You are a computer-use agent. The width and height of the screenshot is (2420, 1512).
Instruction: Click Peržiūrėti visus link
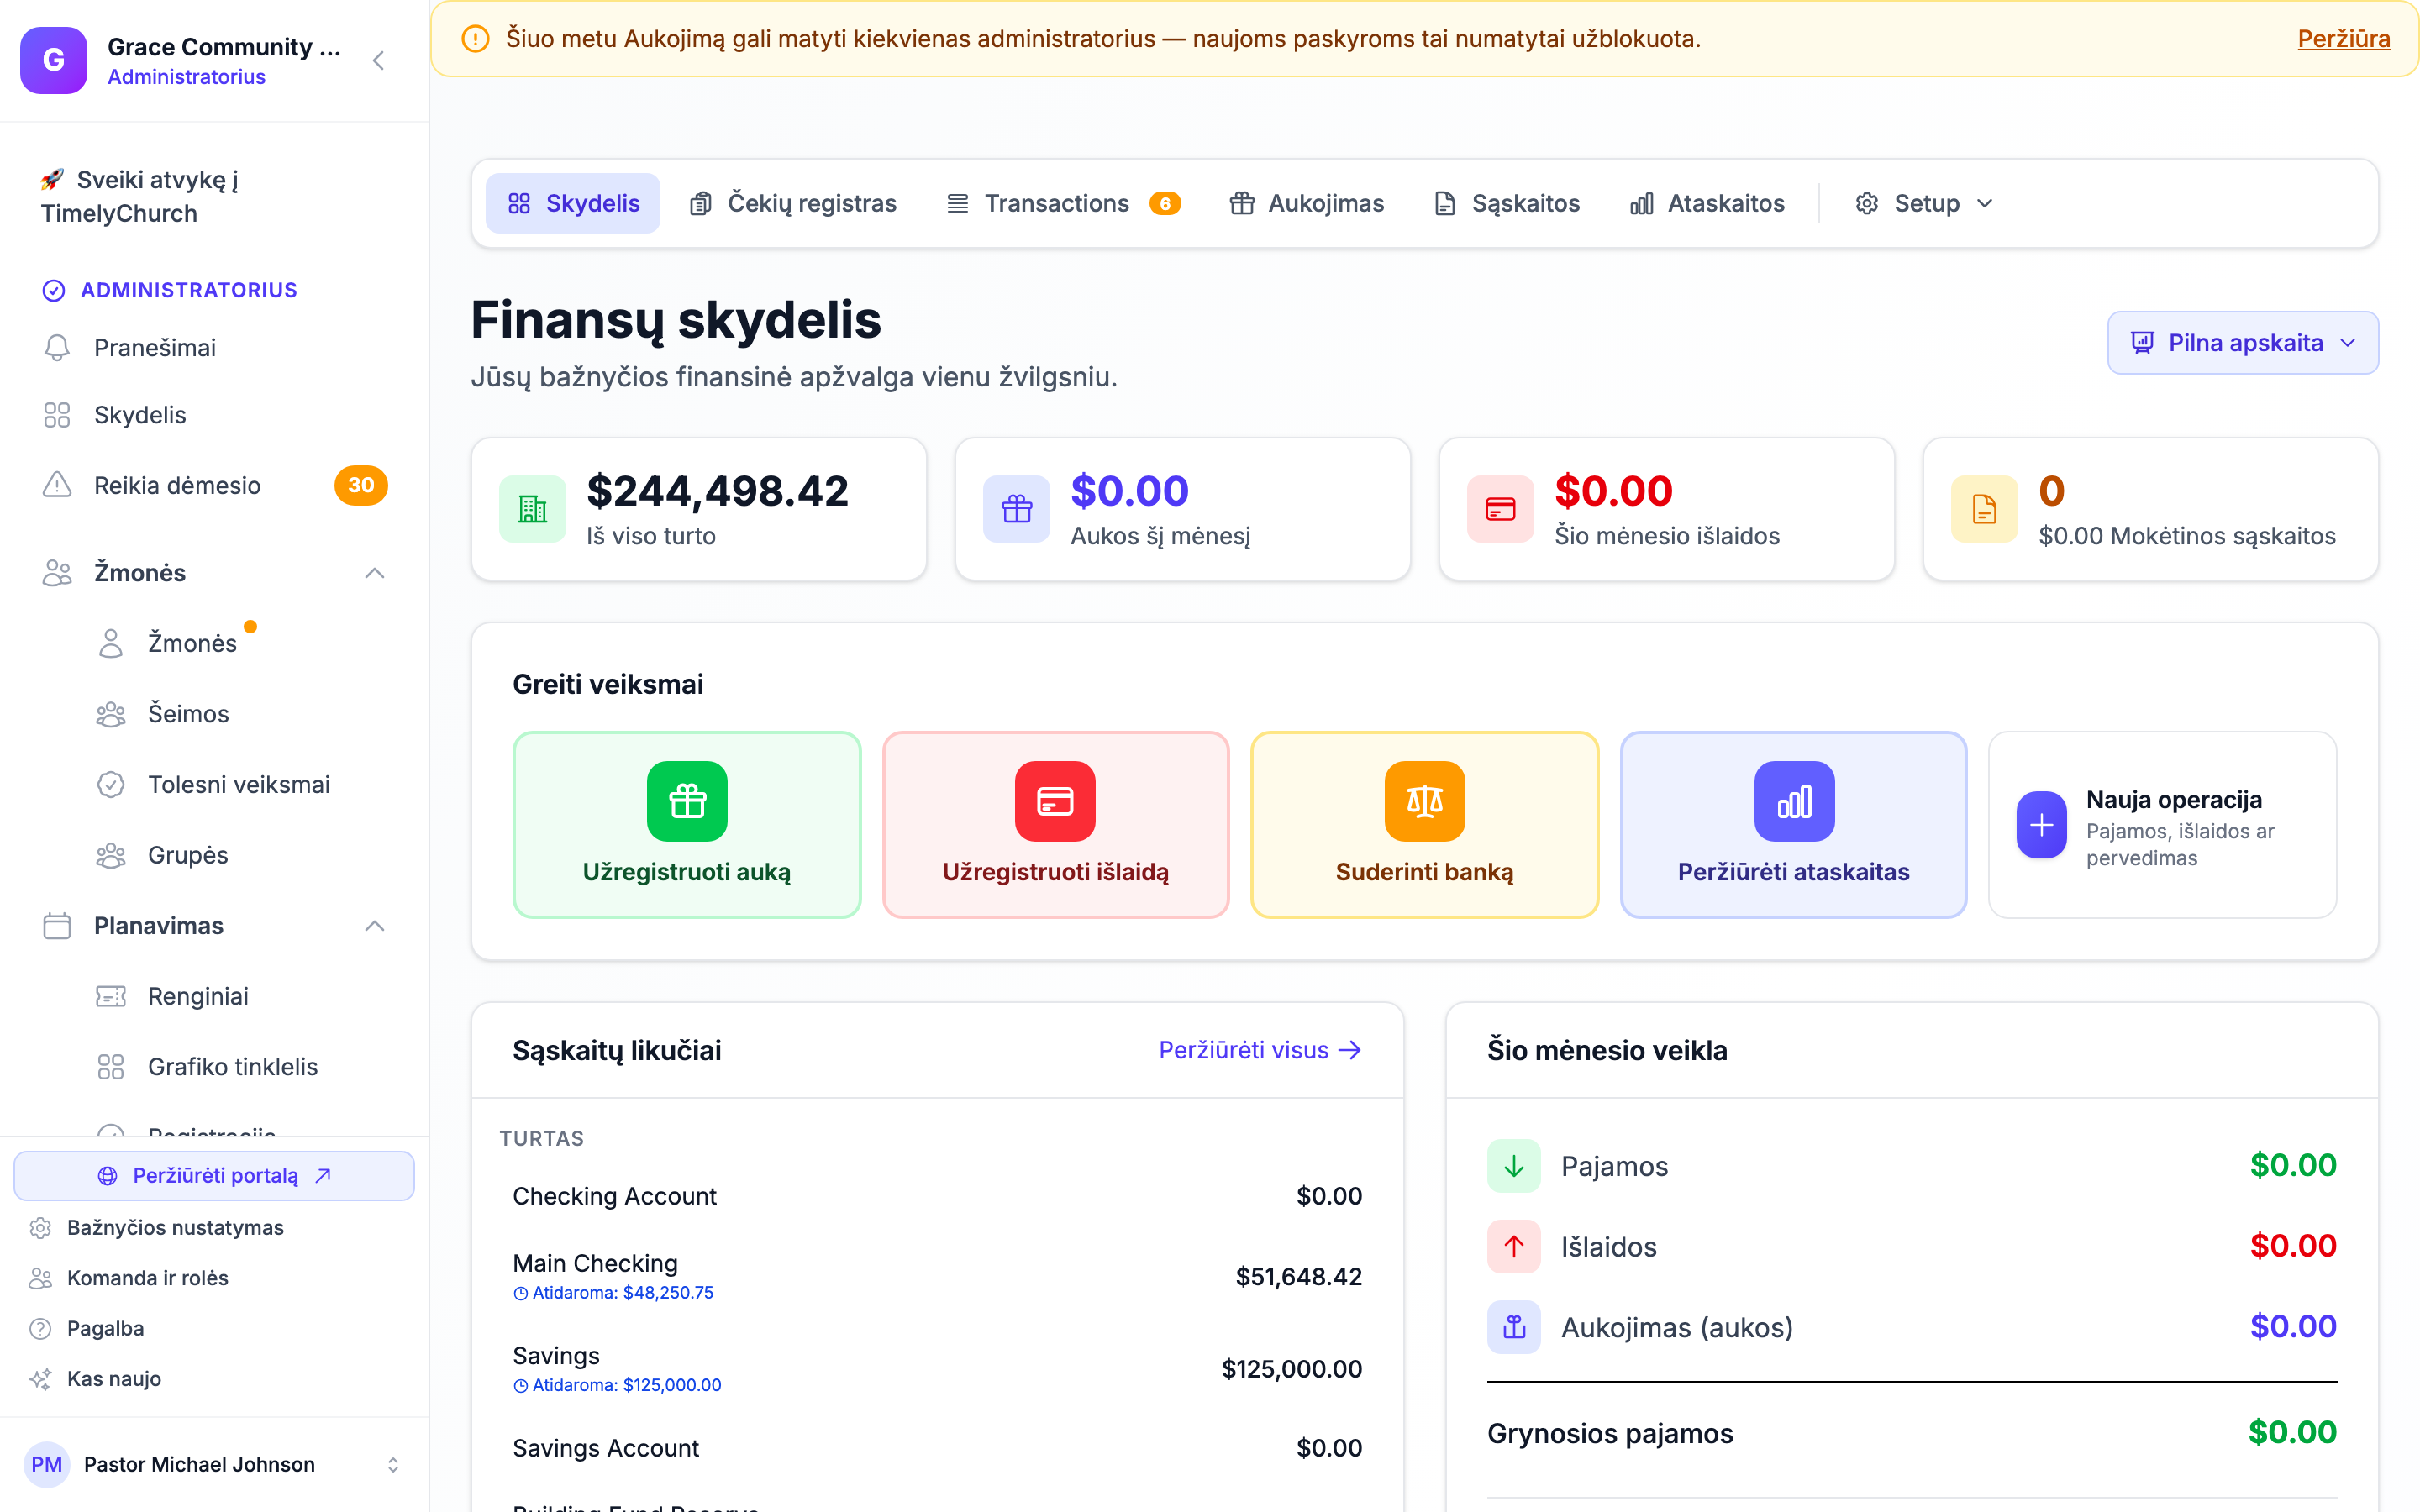(1260, 1050)
